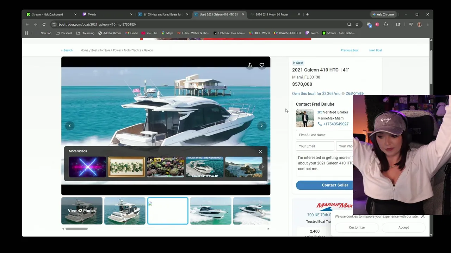Image resolution: width=451 pixels, height=253 pixels.
Task: Open the Chrome apps grid shortcut
Action: pos(26,33)
